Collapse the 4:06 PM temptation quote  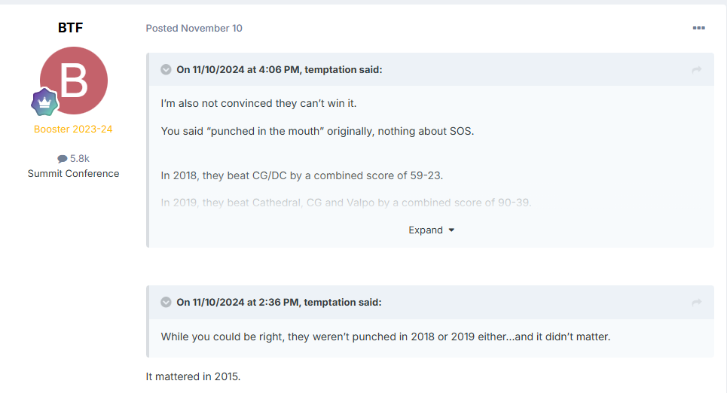point(166,69)
